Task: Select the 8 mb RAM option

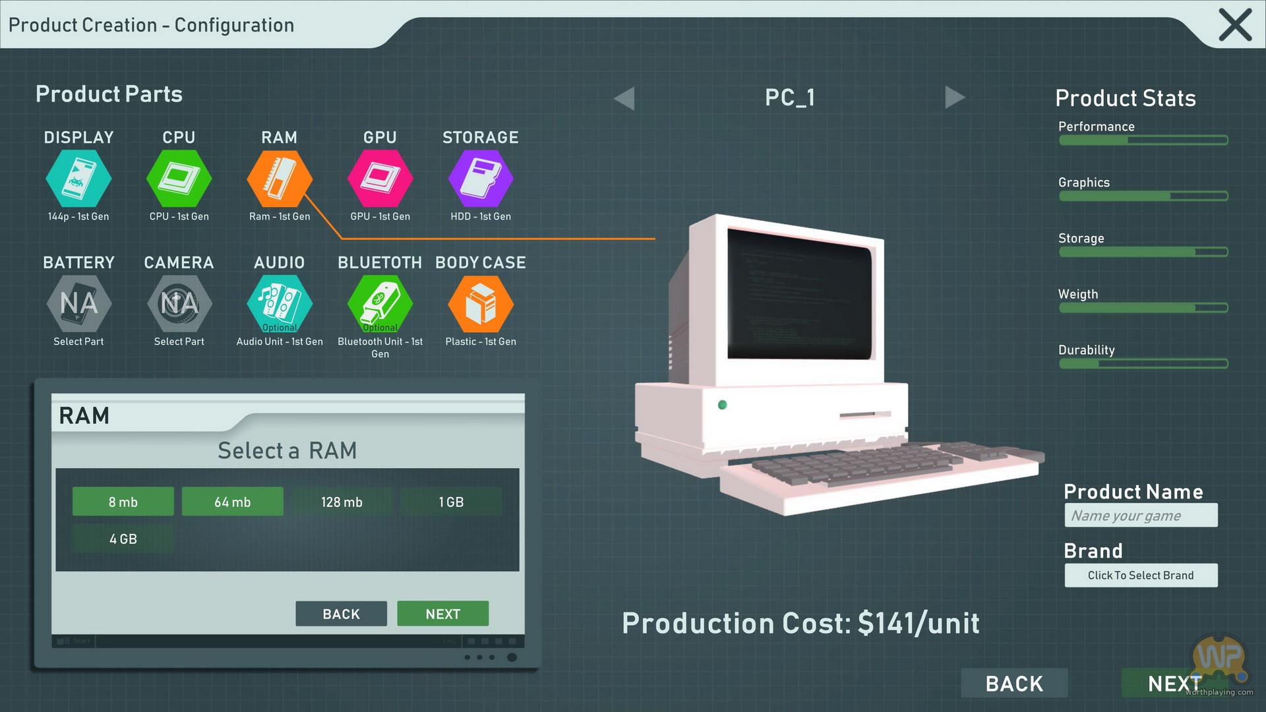Action: [x=123, y=502]
